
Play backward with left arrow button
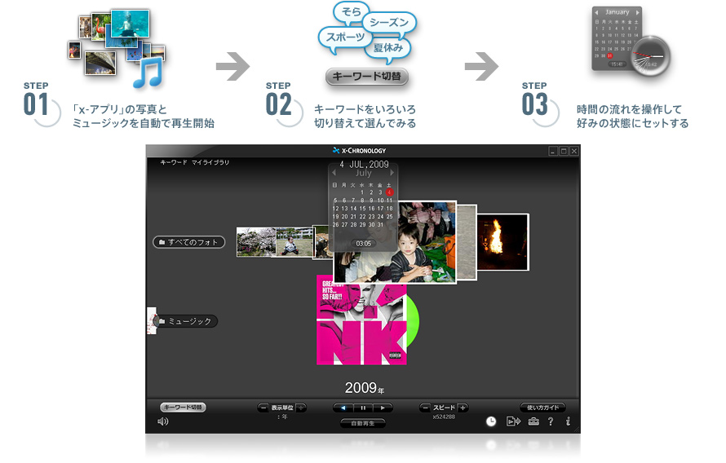[x=343, y=408]
